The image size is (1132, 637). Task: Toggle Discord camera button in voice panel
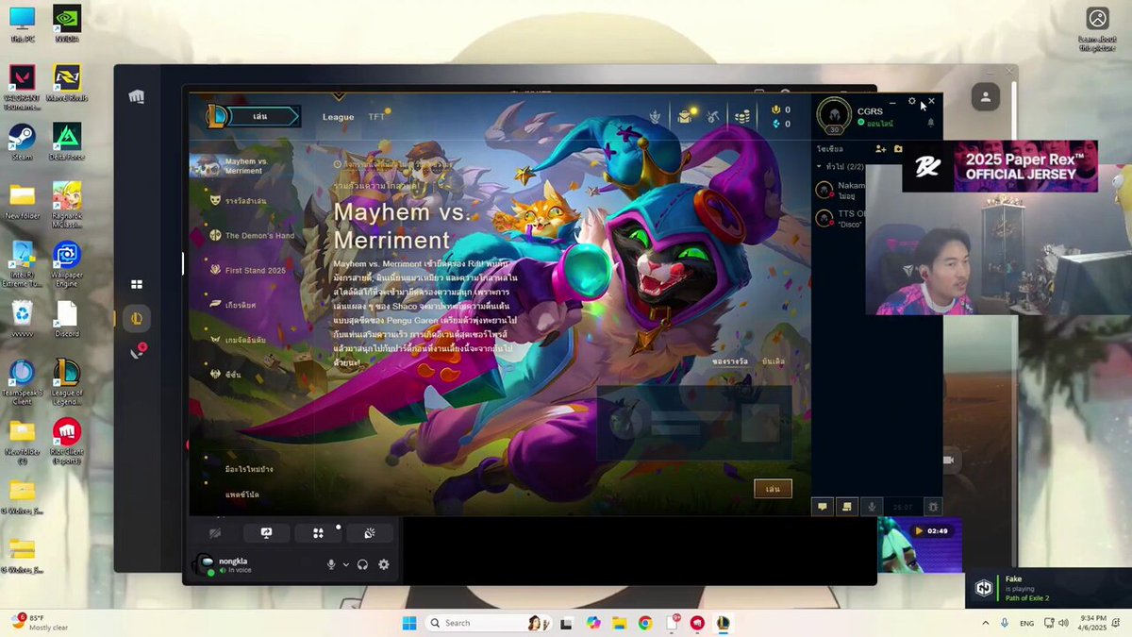216,533
